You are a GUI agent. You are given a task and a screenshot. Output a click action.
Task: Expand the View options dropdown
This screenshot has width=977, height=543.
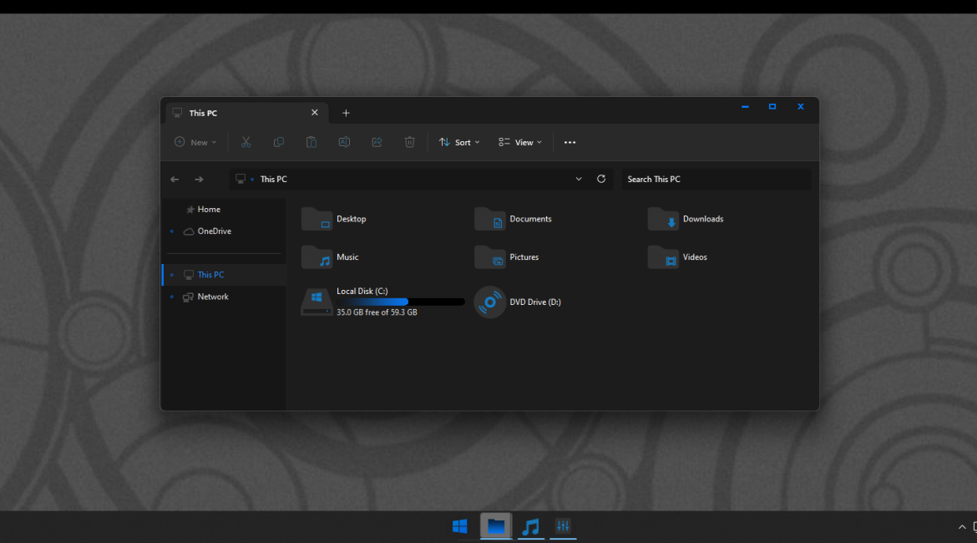point(520,142)
